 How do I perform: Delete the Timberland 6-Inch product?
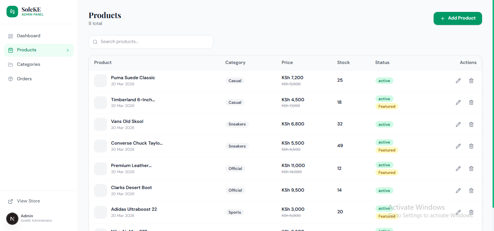[x=471, y=102]
